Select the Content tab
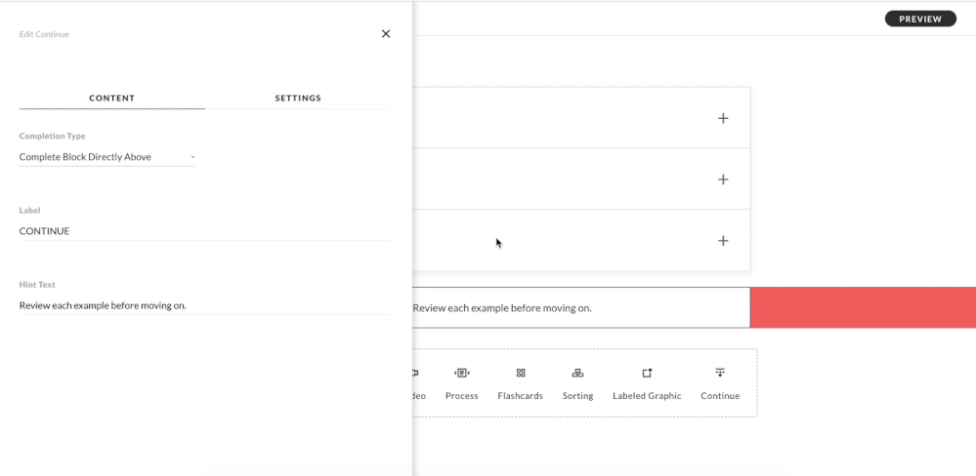Screen dimensions: 976x476 (111, 98)
